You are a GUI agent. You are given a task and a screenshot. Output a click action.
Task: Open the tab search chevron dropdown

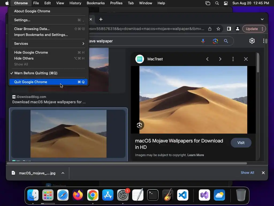(262, 19)
